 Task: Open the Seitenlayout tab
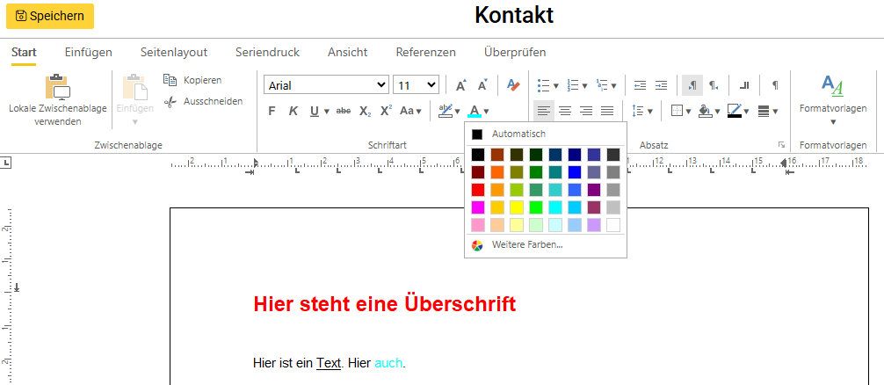[x=173, y=52]
